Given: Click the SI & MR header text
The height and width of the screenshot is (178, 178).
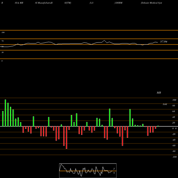Looking at the screenshot, I should 19,3.
